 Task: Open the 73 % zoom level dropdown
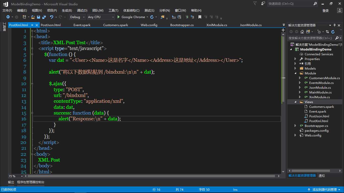coord(22,176)
